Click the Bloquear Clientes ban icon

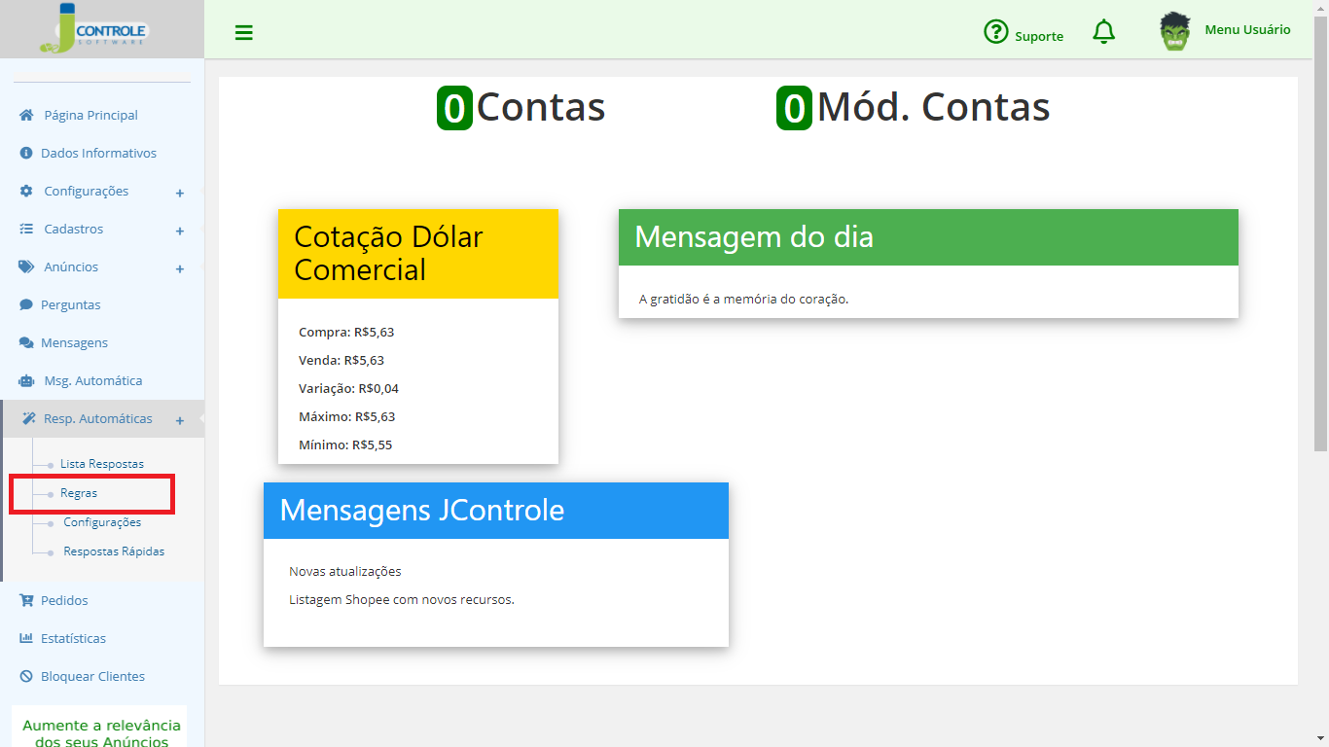coord(26,676)
